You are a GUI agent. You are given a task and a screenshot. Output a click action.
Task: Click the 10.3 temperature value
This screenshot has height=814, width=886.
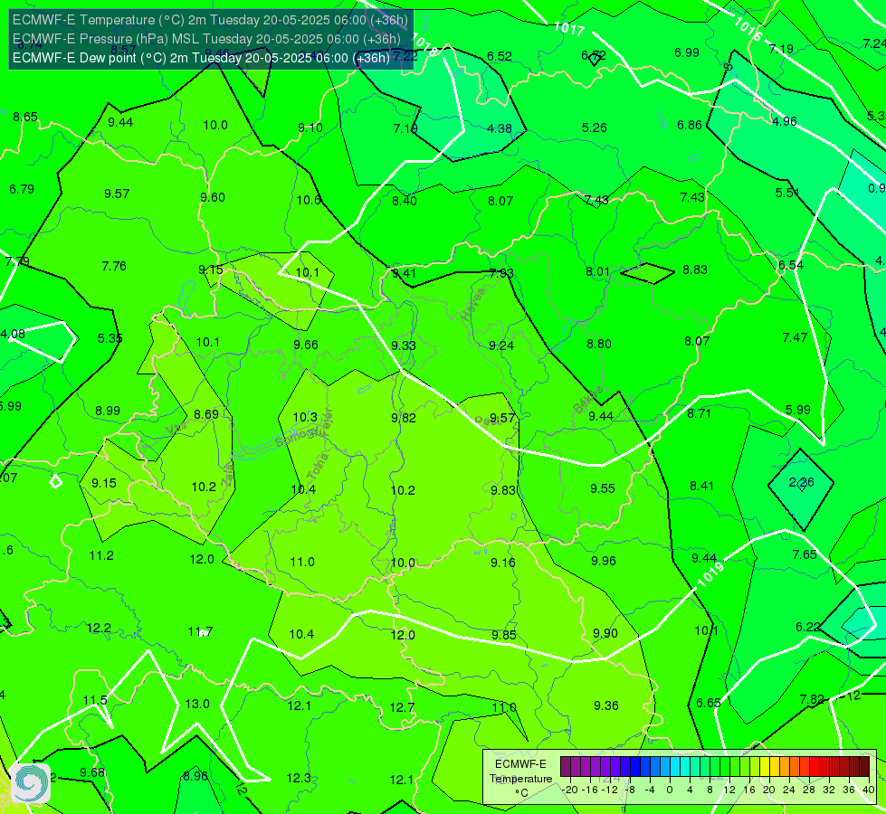click(305, 417)
